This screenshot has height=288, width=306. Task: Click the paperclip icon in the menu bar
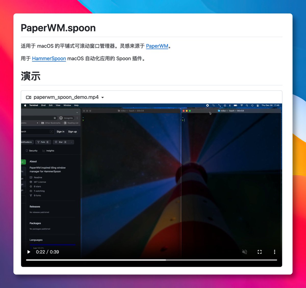tap(213, 105)
